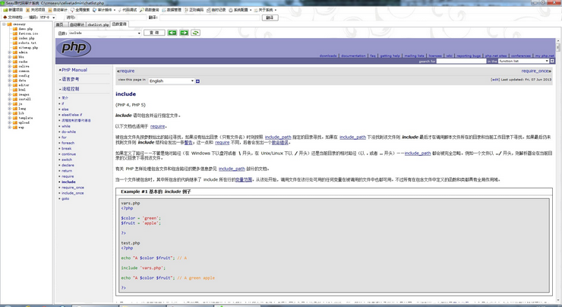Click the 关闭项目 toolbar button
The width and height of the screenshot is (562, 307).
coord(36,10)
